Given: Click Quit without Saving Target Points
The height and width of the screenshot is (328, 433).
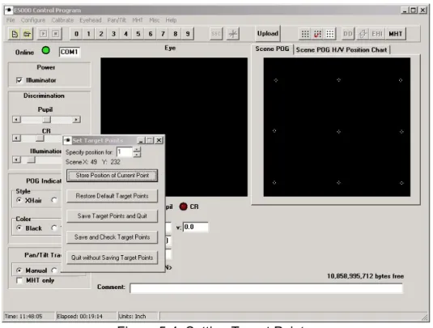Looking at the screenshot, I should click(112, 258).
